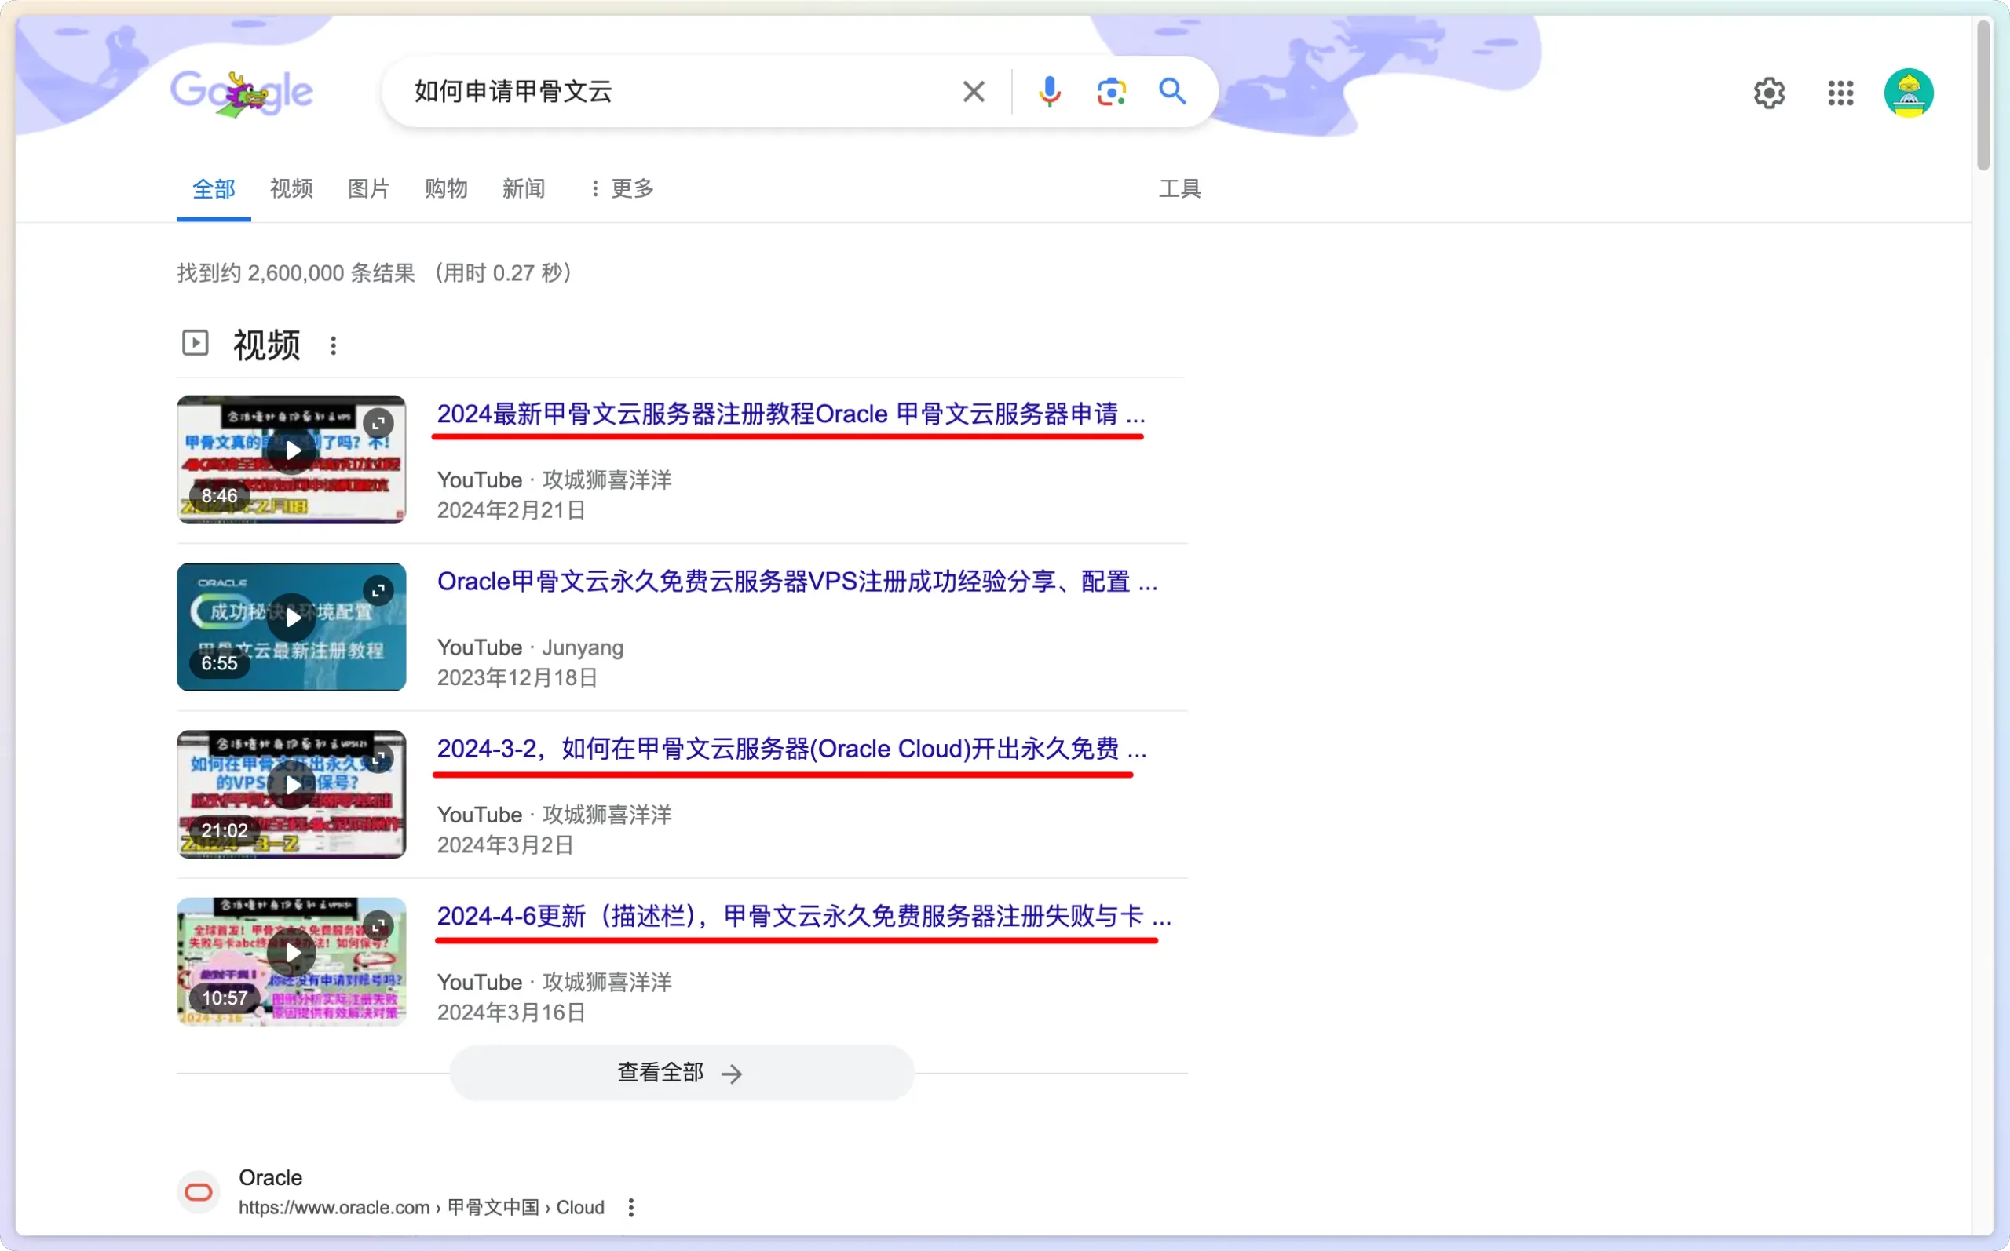Screen dimensions: 2010x1251
Task: Play the 6:55 video thumbnail
Action: [291, 627]
